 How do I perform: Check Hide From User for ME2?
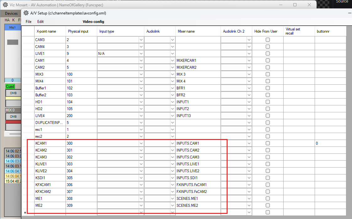tap(268, 206)
